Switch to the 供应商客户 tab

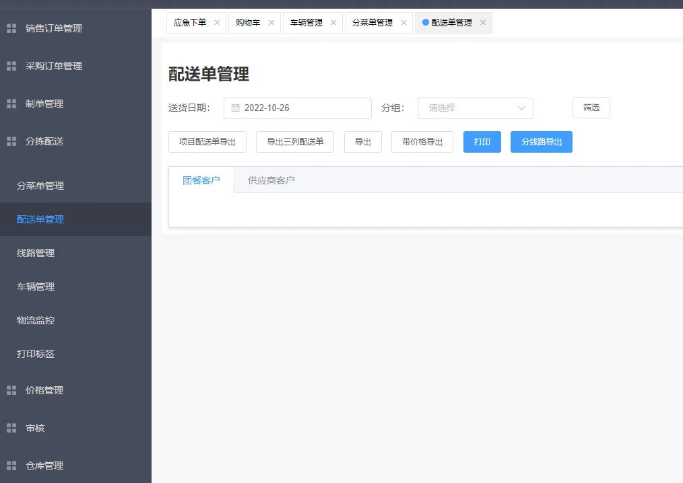[x=270, y=180]
